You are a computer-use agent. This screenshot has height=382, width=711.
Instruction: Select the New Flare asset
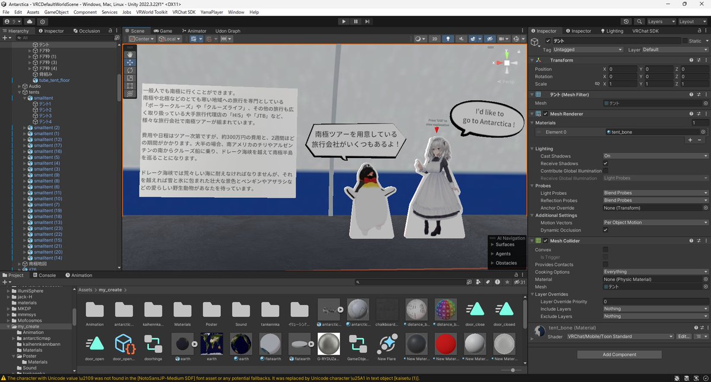[x=387, y=346]
